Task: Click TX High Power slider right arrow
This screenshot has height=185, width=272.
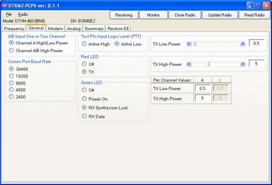Action: pos(243,64)
